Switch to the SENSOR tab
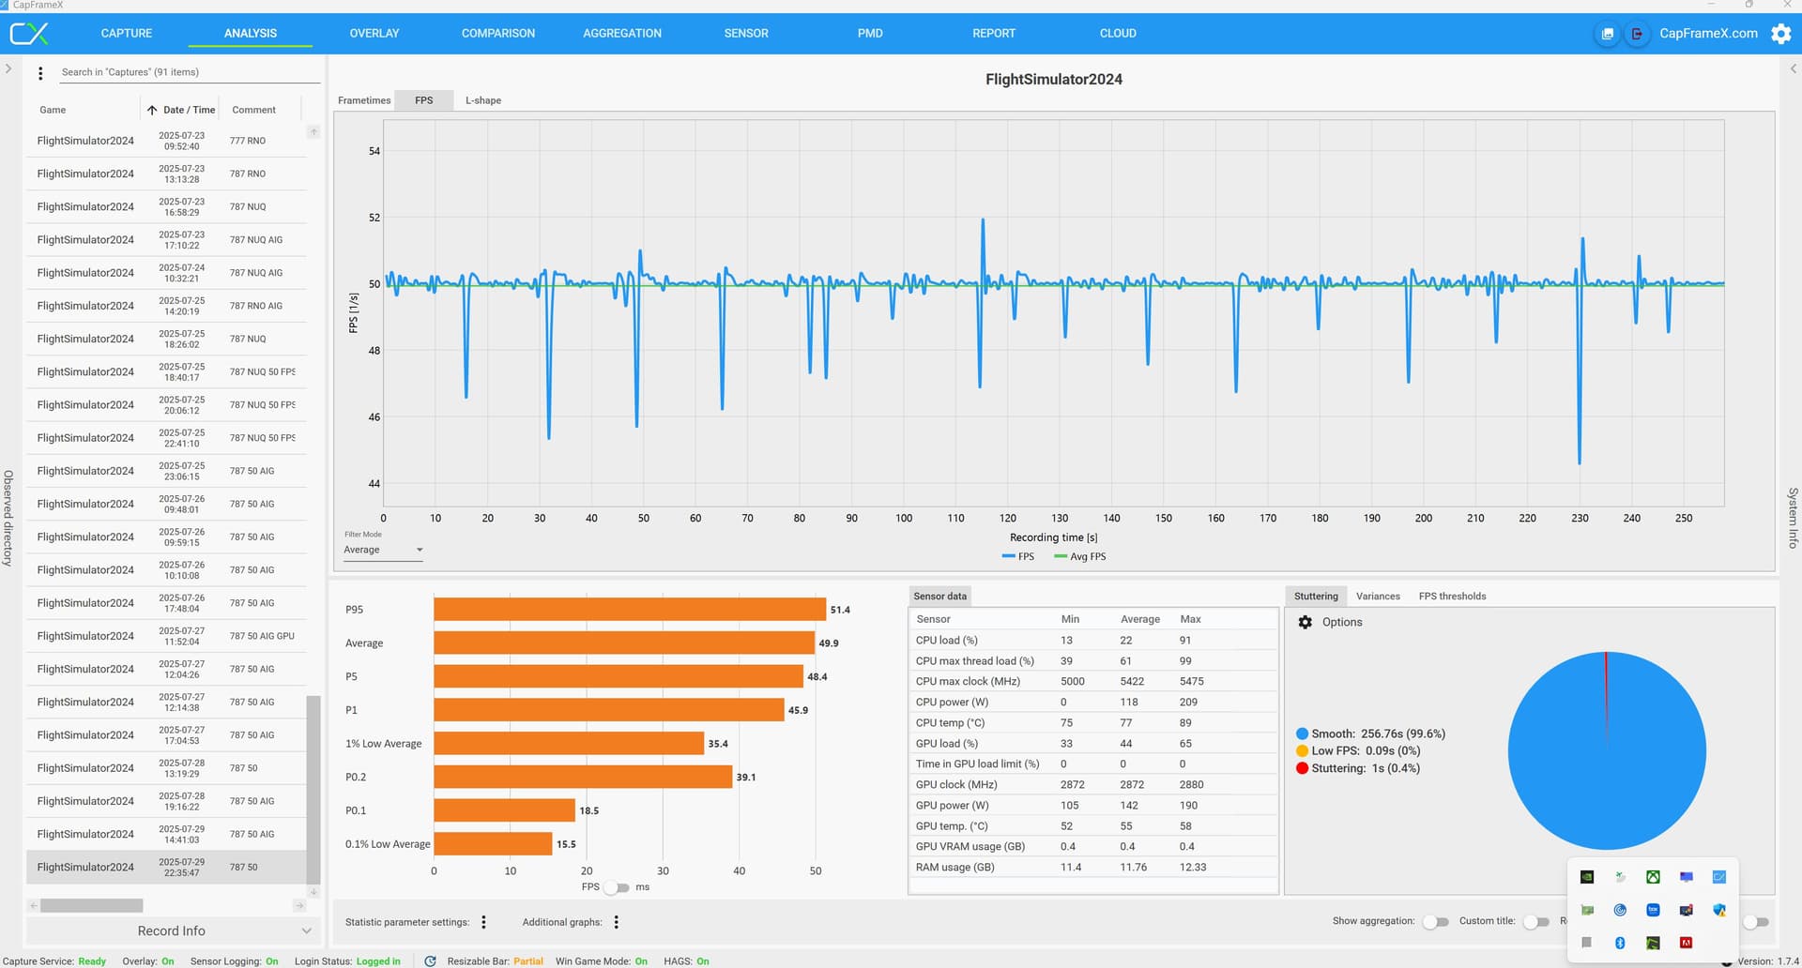 (x=746, y=34)
